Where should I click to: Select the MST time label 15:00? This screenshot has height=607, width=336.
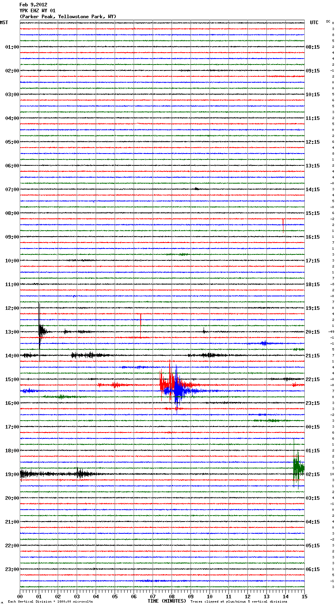pos(12,379)
